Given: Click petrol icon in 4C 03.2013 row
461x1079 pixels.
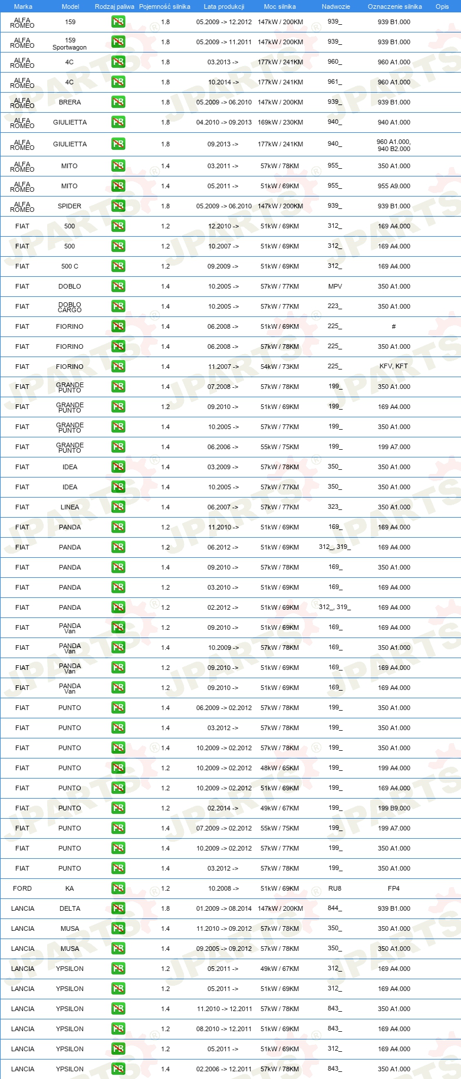Looking at the screenshot, I should [118, 62].
